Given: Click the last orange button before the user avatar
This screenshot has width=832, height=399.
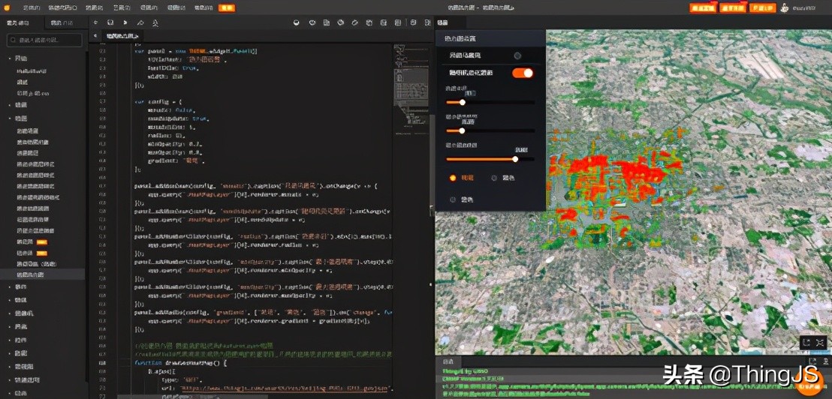Looking at the screenshot, I should pos(762,8).
